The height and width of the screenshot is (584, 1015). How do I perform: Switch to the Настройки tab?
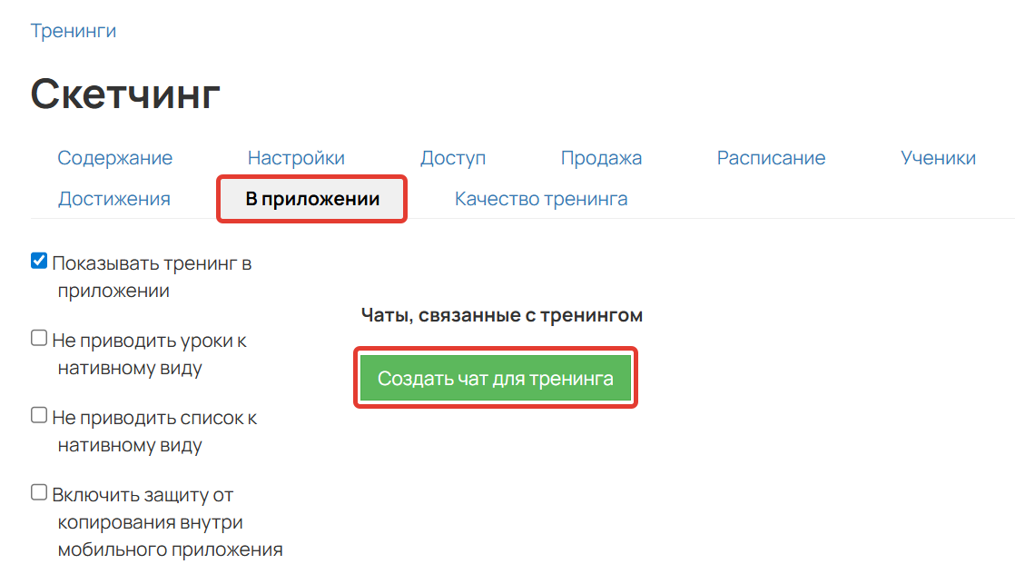(x=296, y=157)
